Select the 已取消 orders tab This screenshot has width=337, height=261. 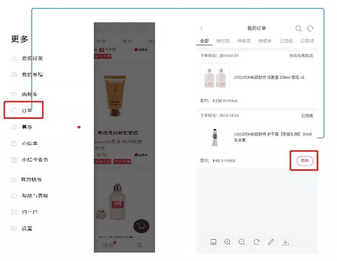click(x=307, y=41)
